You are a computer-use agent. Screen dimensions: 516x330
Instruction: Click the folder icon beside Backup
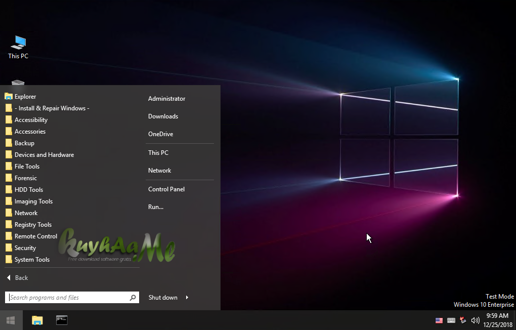[9, 143]
